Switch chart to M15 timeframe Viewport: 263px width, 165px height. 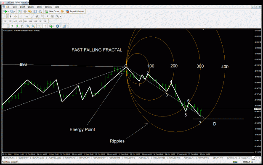pyautogui.click(x=15, y=21)
